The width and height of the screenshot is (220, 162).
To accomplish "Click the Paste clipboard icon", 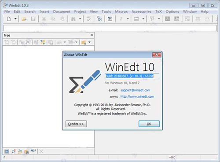I will [x=62, y=19].
